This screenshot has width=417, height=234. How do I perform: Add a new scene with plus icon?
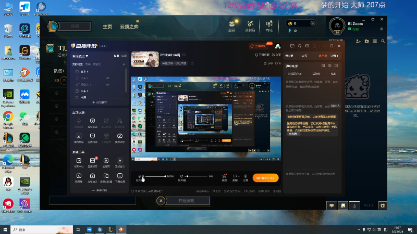124,64
